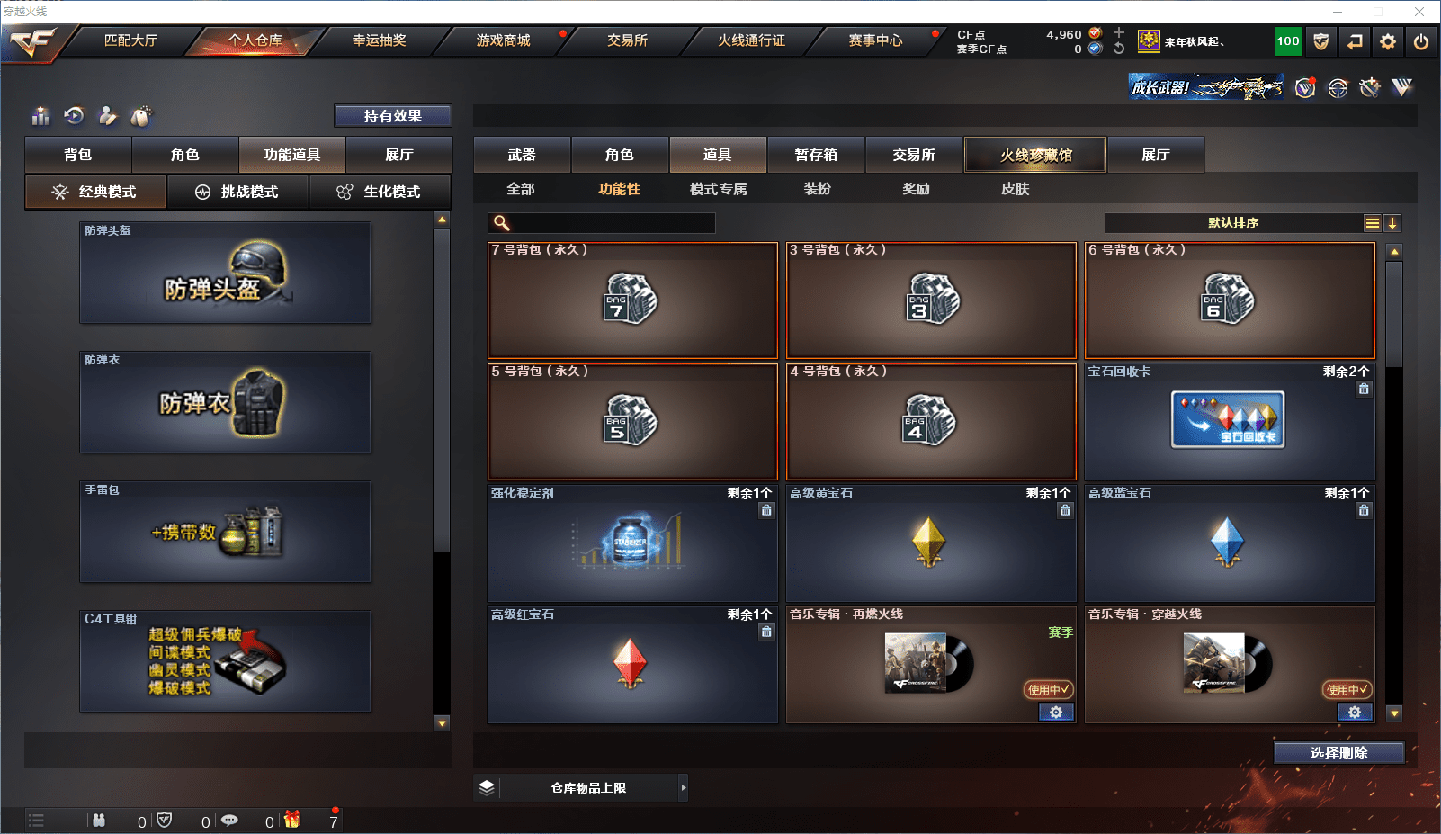Expand the 仓库物品上限 arrow
Image resolution: width=1441 pixels, height=834 pixels.
tap(684, 788)
